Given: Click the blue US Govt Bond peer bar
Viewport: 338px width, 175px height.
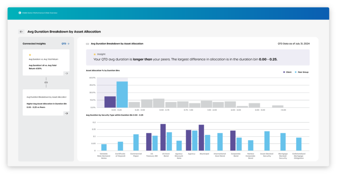Looking at the screenshot, I should (x=169, y=142).
